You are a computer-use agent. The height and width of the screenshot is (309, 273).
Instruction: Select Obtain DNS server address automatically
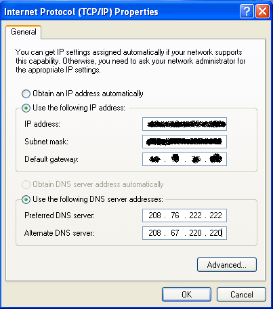(26, 184)
